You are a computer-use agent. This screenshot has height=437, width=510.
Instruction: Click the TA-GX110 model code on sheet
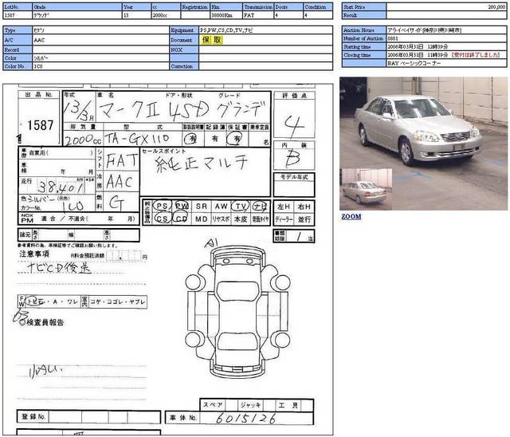137,139
